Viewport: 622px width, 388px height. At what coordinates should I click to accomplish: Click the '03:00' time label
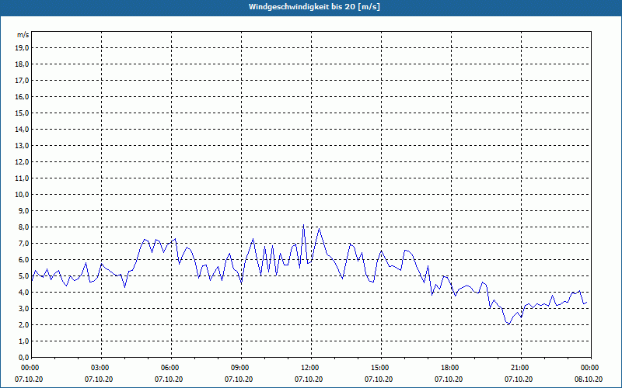[102, 368]
